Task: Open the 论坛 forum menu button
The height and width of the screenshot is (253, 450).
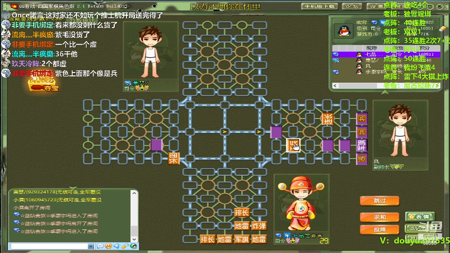Action: (x=352, y=6)
